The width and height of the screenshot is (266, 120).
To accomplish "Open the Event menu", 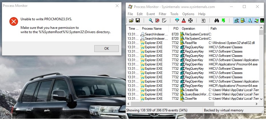I will pos(151,14).
